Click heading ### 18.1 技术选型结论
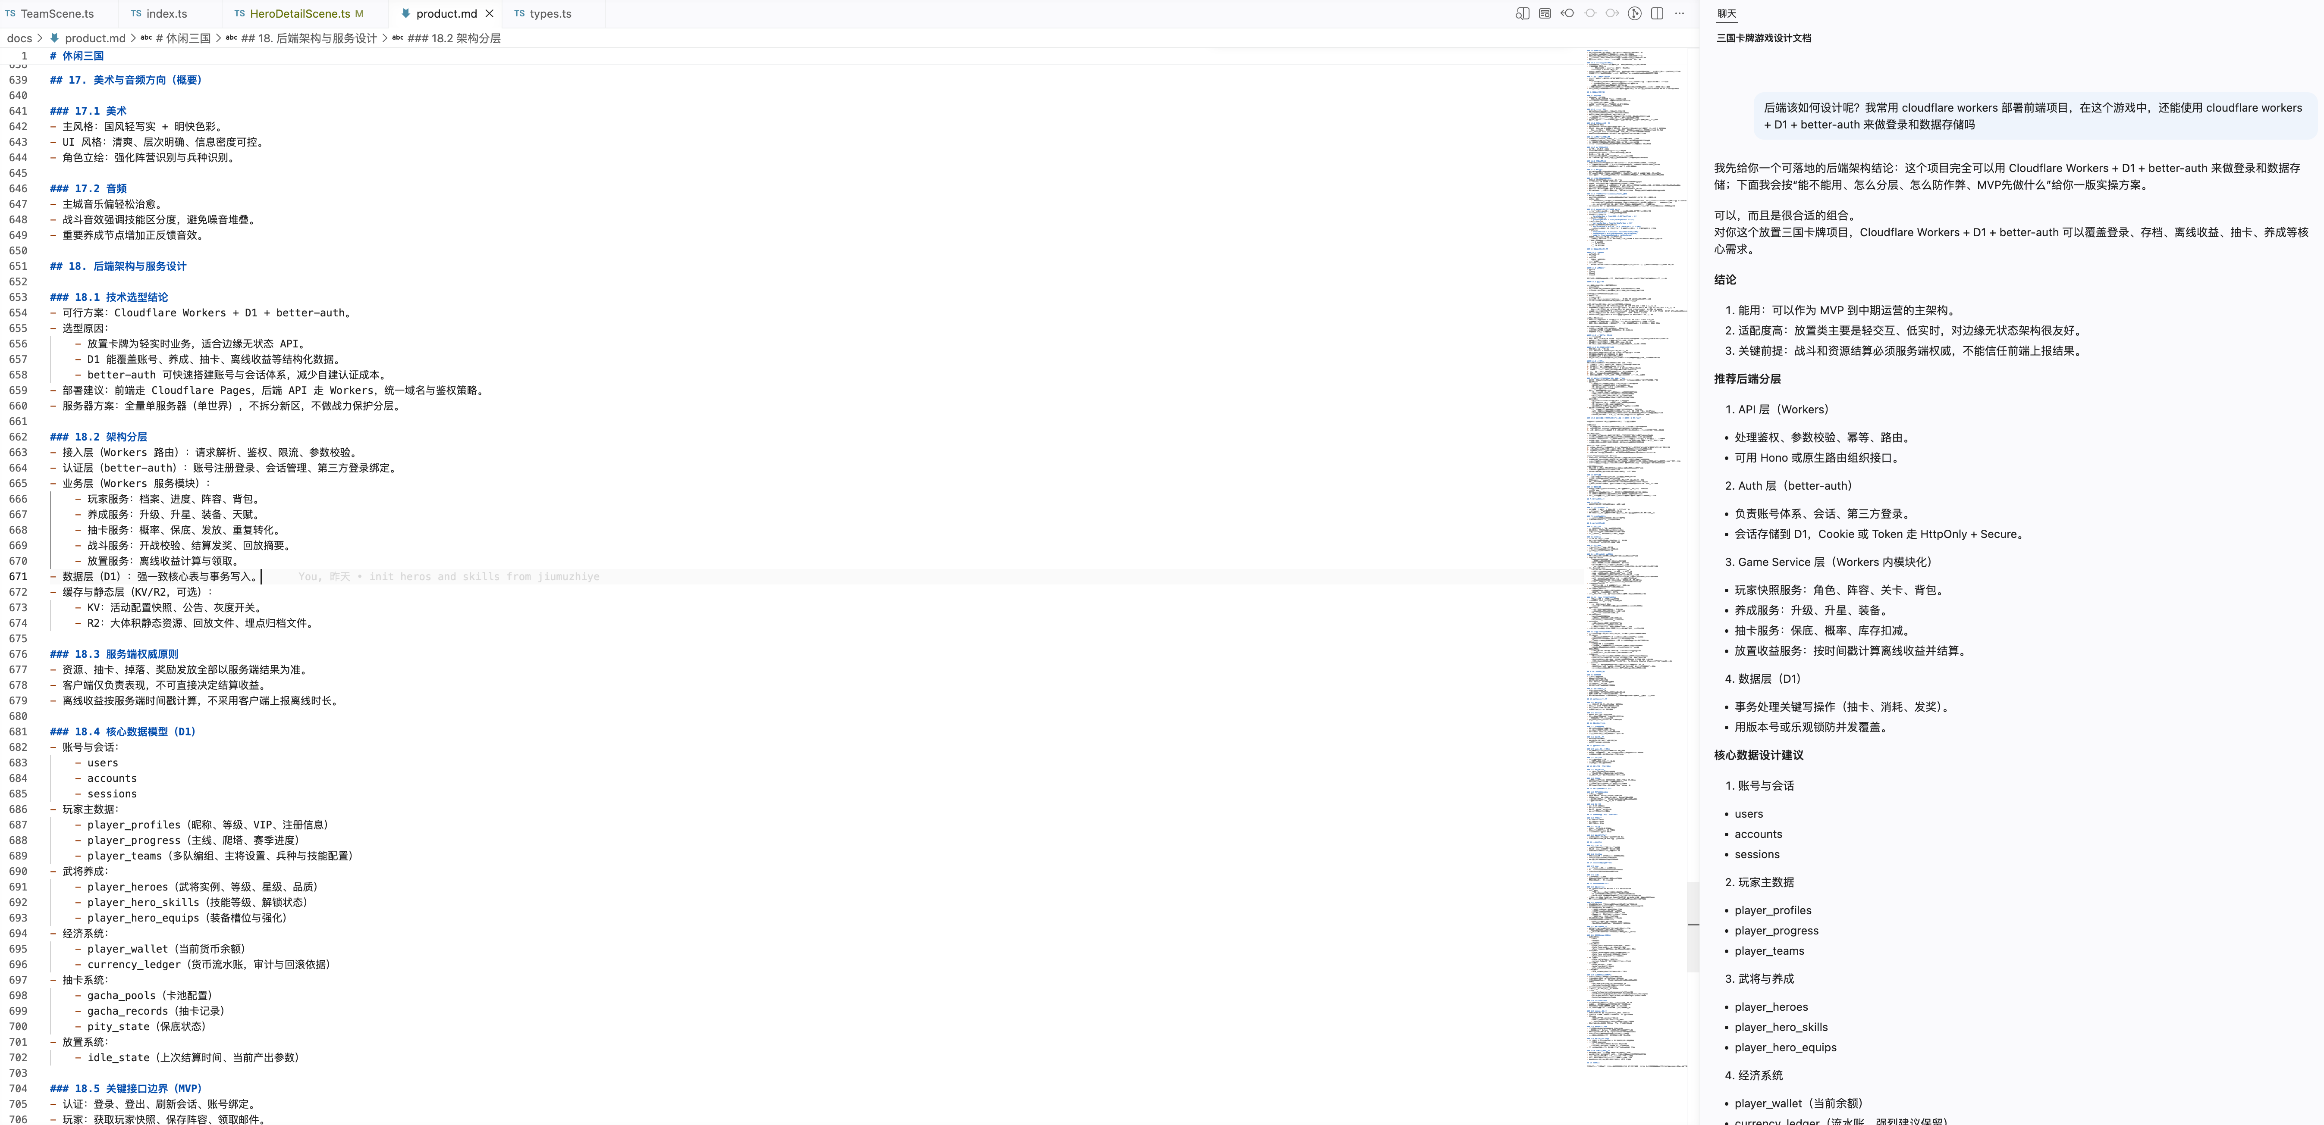 (x=109, y=297)
